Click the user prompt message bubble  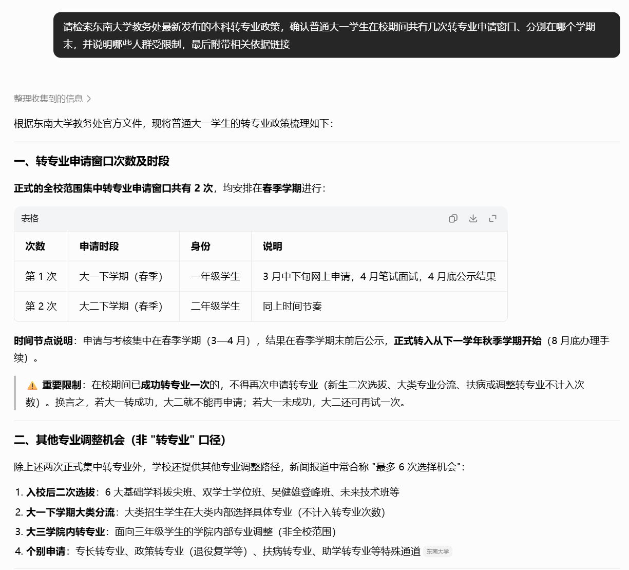(x=336, y=35)
